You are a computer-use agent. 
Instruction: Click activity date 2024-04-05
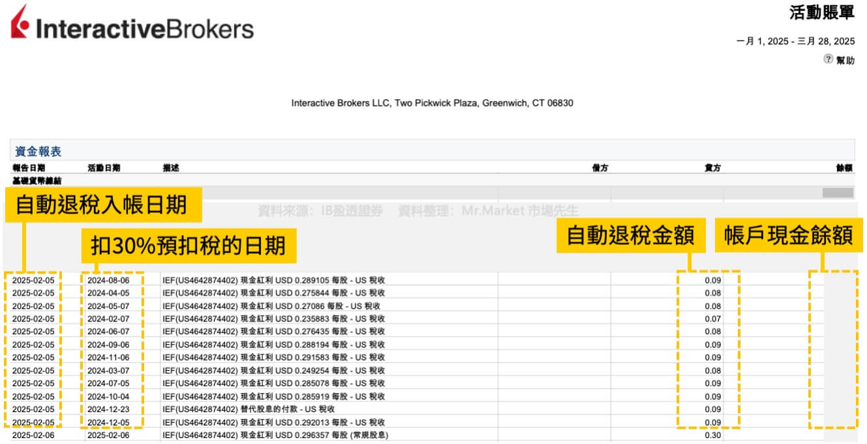coord(108,293)
